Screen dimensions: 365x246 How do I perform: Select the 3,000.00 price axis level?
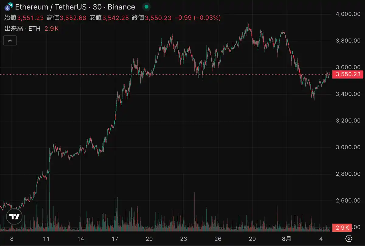(x=348, y=147)
